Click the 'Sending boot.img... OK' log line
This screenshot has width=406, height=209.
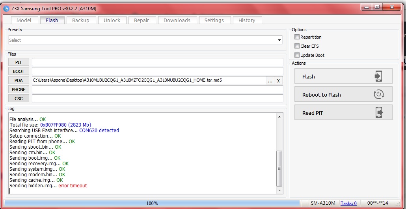tap(35, 158)
